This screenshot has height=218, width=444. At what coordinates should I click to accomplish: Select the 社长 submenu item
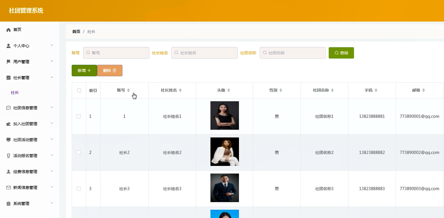point(15,93)
